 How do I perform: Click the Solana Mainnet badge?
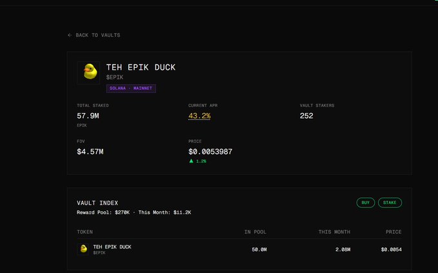tap(131, 88)
